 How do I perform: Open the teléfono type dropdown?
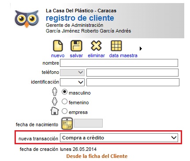[72, 73]
